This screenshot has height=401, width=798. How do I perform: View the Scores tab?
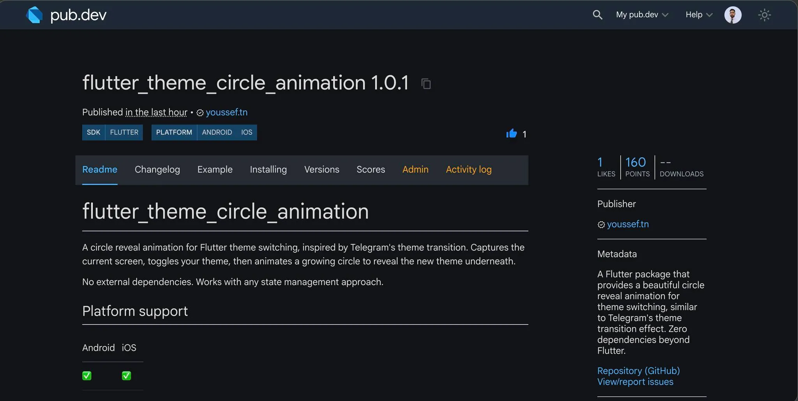tap(371, 169)
